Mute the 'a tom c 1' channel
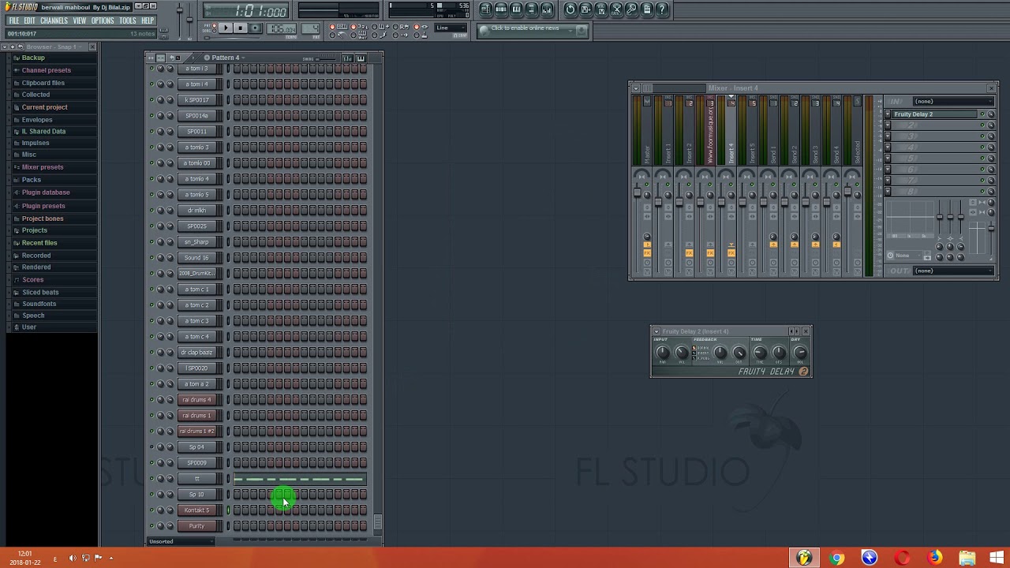Screen dimensions: 1010x568 [x=151, y=289]
